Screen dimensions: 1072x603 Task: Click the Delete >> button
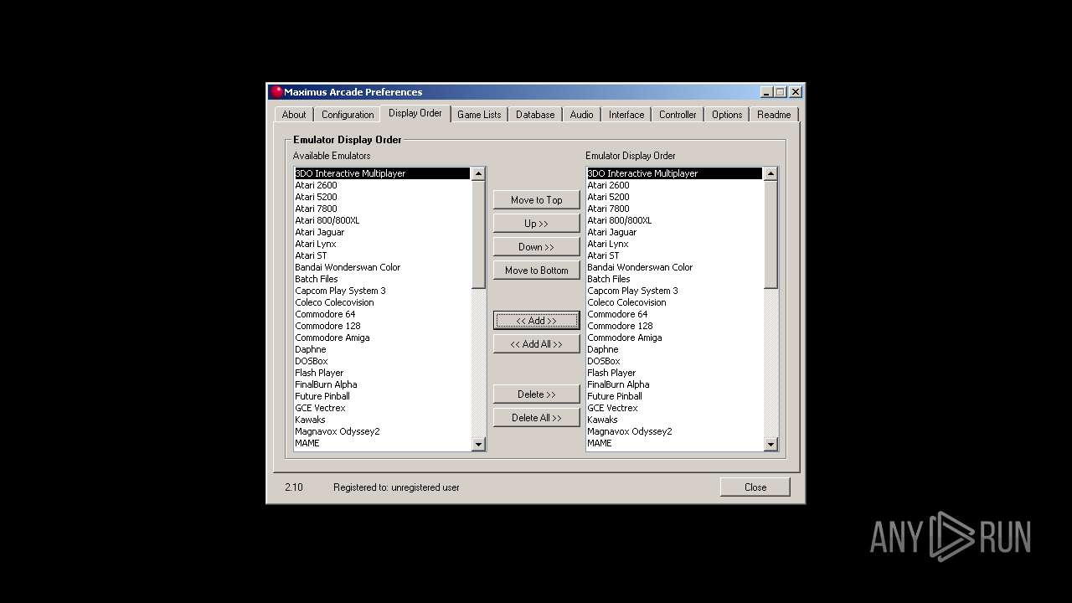click(537, 394)
